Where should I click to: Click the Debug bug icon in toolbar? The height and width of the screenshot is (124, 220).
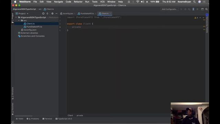[185, 9]
